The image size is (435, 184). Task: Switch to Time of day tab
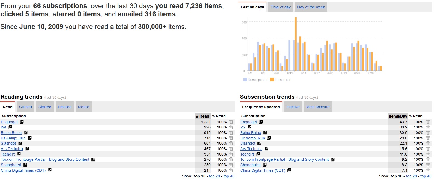click(281, 7)
